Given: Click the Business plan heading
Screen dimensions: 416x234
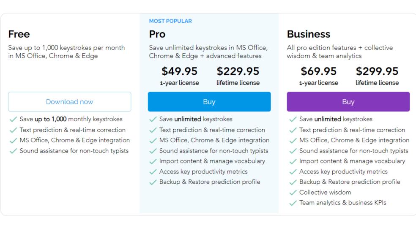Looking at the screenshot, I should (x=309, y=34).
